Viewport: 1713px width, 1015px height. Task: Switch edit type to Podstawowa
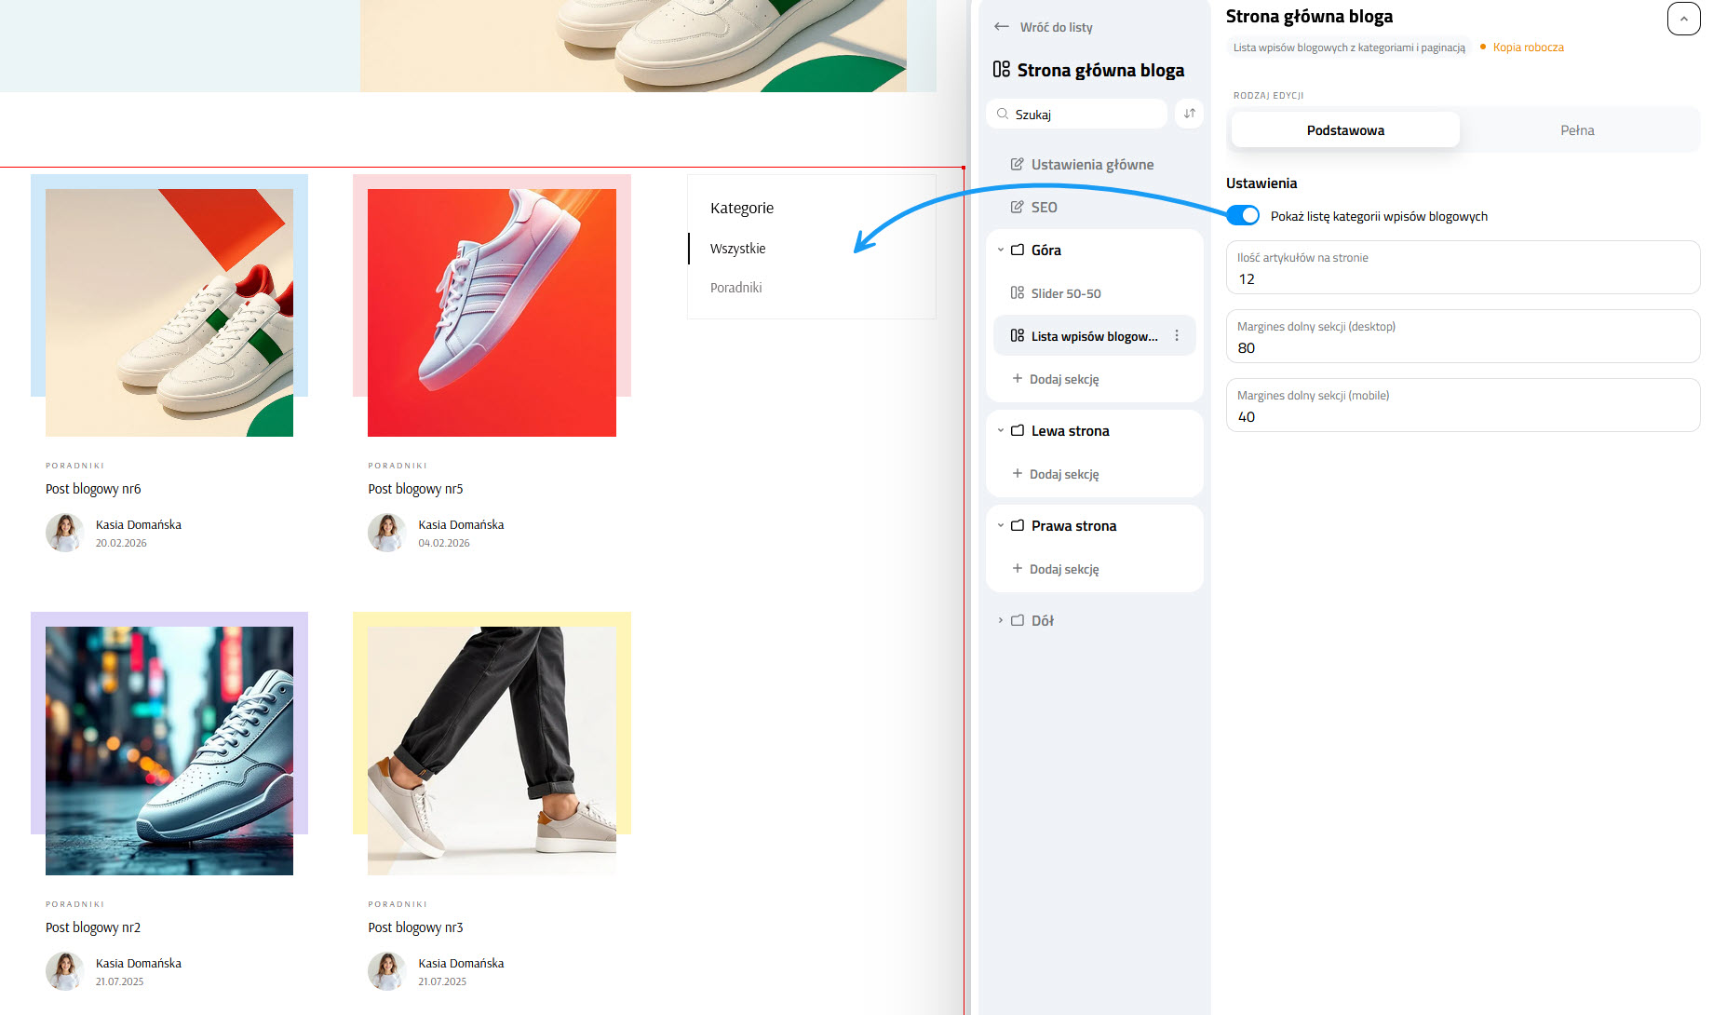1345,129
